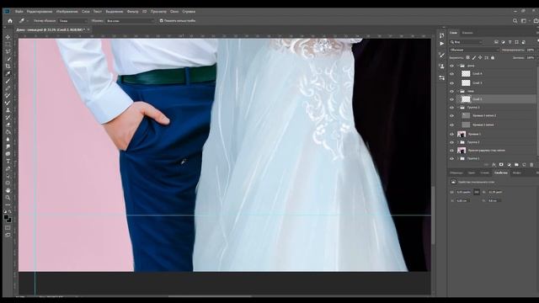This screenshot has height=303, width=539.
Task: Switch to the Свойства tab
Action: (x=500, y=173)
